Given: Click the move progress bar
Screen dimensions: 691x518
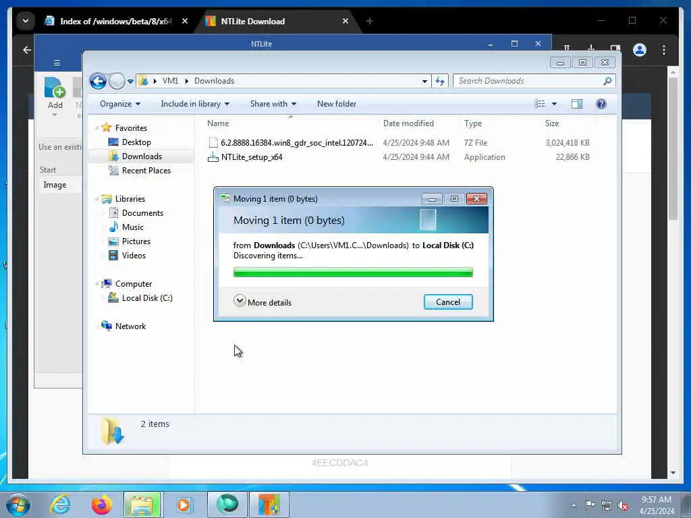Looking at the screenshot, I should point(353,272).
